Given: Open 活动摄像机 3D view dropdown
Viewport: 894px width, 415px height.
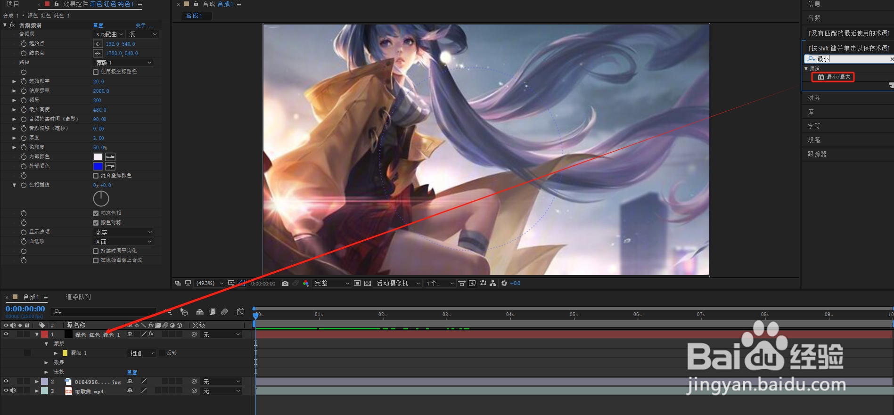Looking at the screenshot, I should [398, 283].
